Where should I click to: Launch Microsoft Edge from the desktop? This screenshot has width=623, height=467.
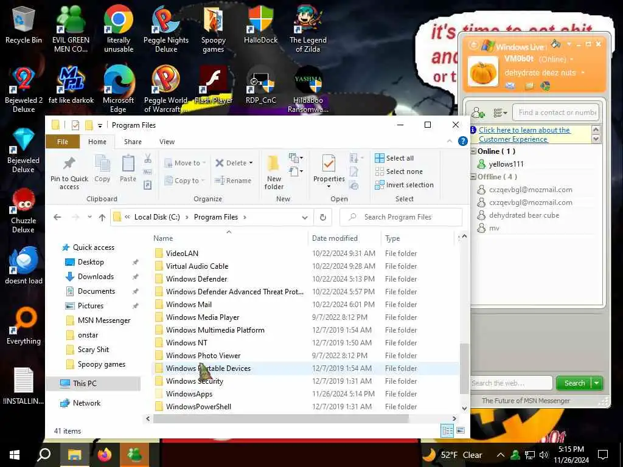(x=119, y=90)
